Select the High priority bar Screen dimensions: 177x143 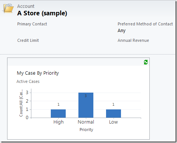pos(58,114)
